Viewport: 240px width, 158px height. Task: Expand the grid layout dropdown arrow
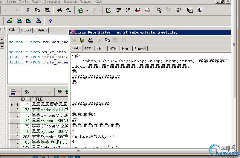pos(19,92)
